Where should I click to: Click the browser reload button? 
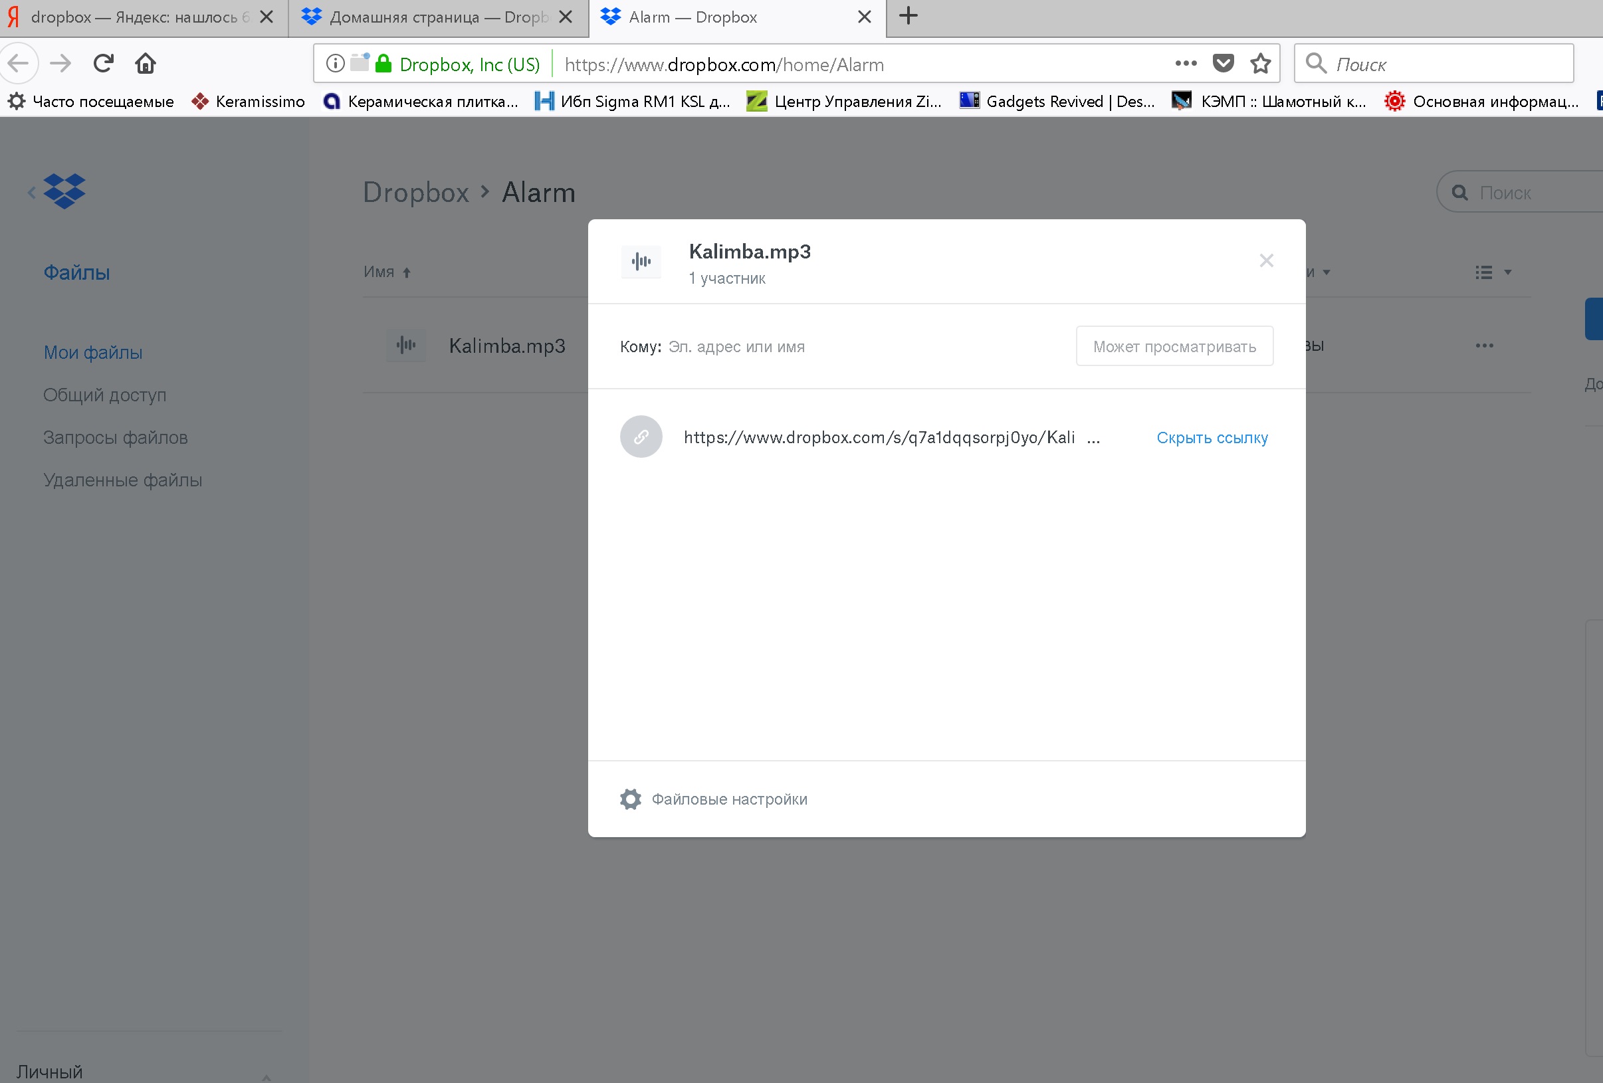(x=104, y=63)
